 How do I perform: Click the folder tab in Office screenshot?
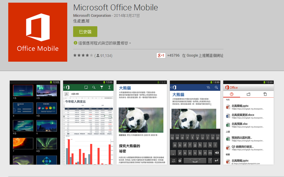click(248, 94)
